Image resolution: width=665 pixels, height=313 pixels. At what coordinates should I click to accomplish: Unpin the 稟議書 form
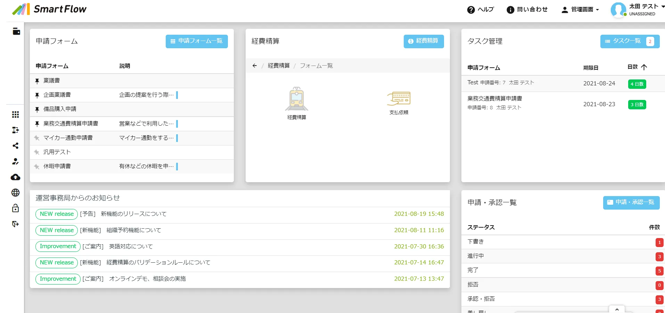coord(37,80)
